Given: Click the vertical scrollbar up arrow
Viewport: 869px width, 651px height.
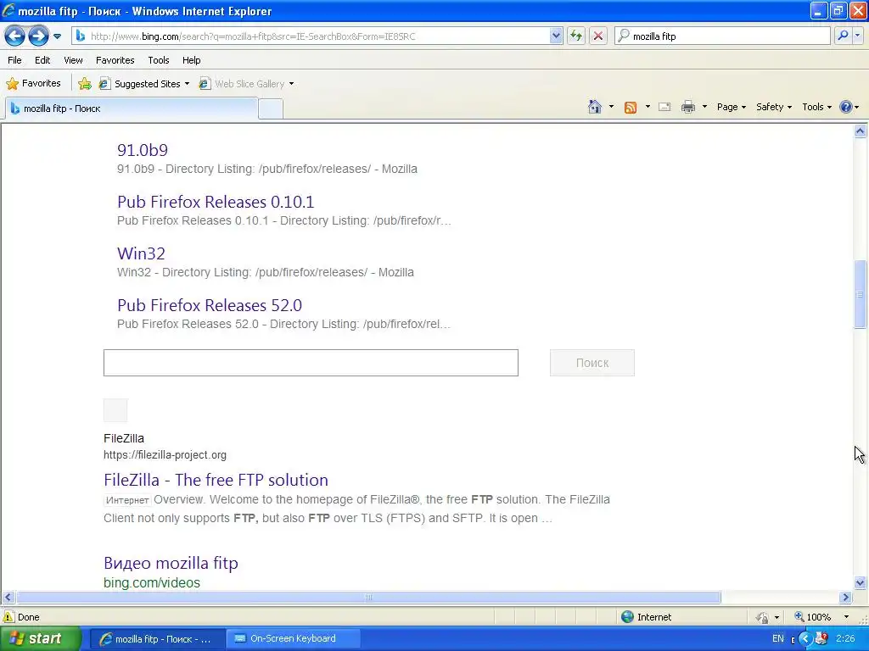Looking at the screenshot, I should pos(861,131).
